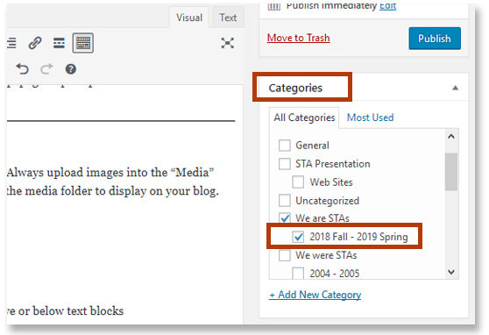Click the Categories panel heading
Image resolution: width=489 pixels, height=335 pixels.
tap(295, 88)
